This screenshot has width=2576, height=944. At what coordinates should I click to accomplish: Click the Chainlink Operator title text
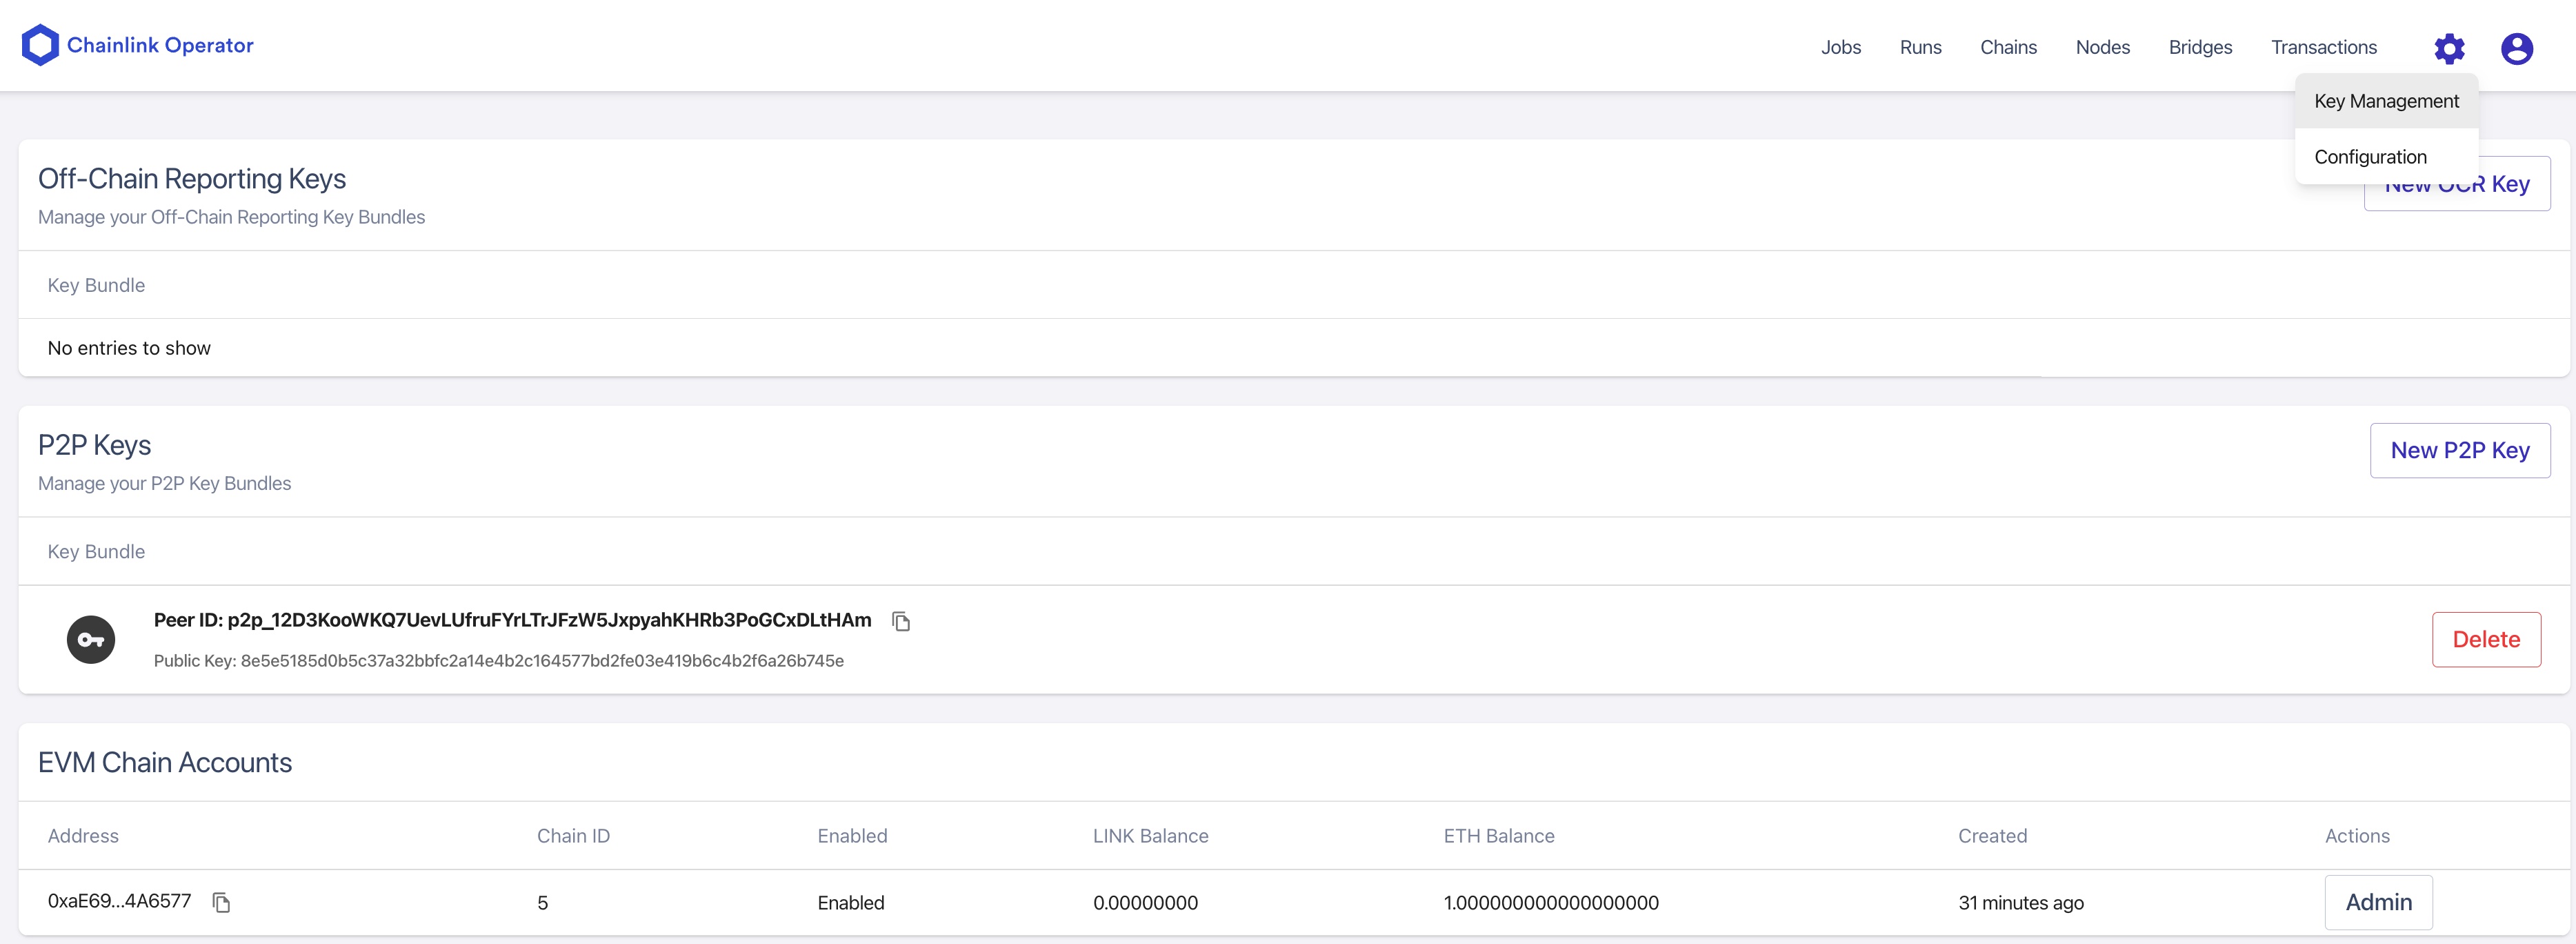coord(160,45)
